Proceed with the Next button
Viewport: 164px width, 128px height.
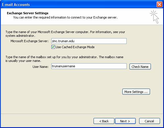coord(125,121)
